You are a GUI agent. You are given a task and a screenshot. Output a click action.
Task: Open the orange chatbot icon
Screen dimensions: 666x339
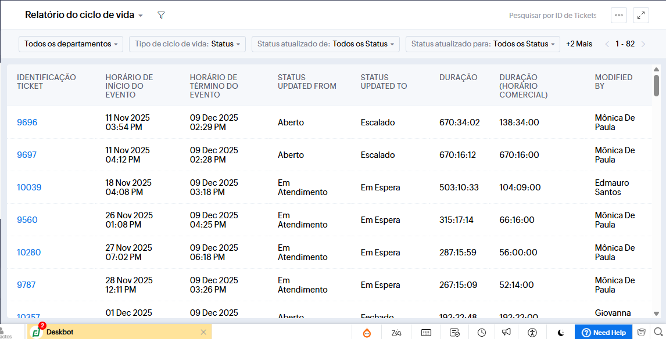click(367, 332)
